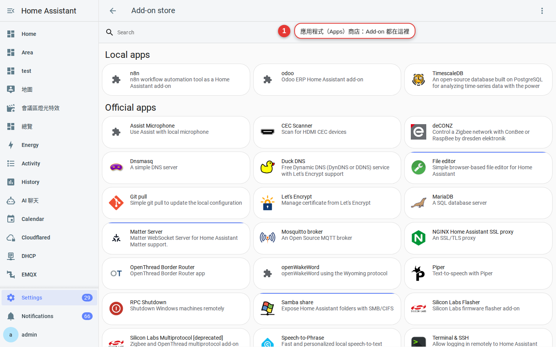
Task: Click the EMQX icon in sidebar
Action: (11, 275)
